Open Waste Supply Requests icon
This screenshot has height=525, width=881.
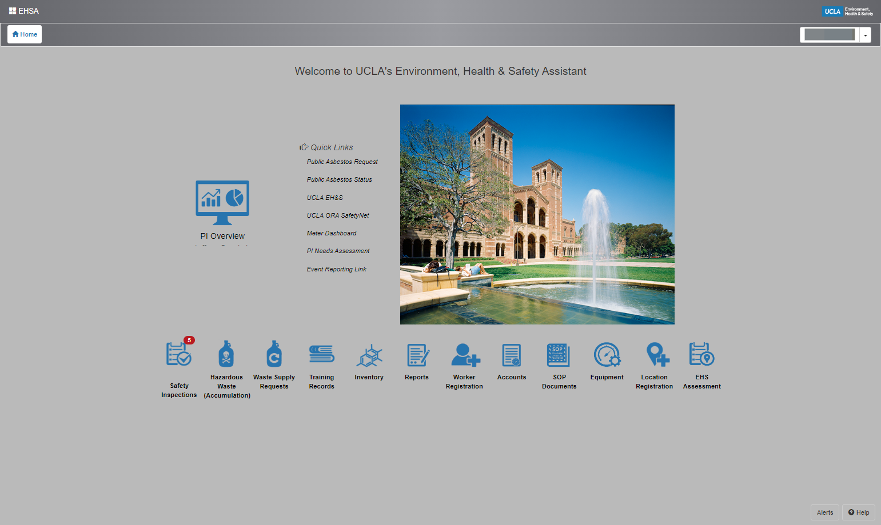click(x=274, y=354)
